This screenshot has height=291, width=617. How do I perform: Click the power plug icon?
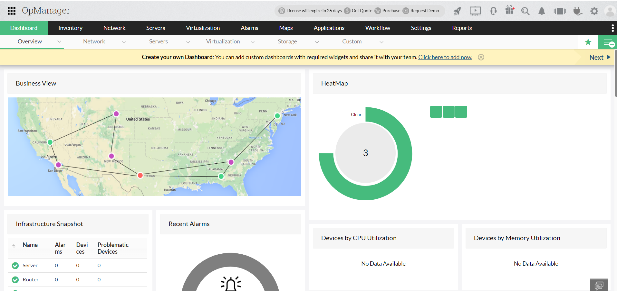click(577, 11)
